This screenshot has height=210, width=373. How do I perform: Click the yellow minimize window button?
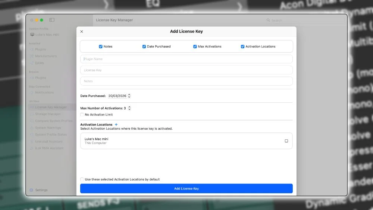click(x=37, y=20)
